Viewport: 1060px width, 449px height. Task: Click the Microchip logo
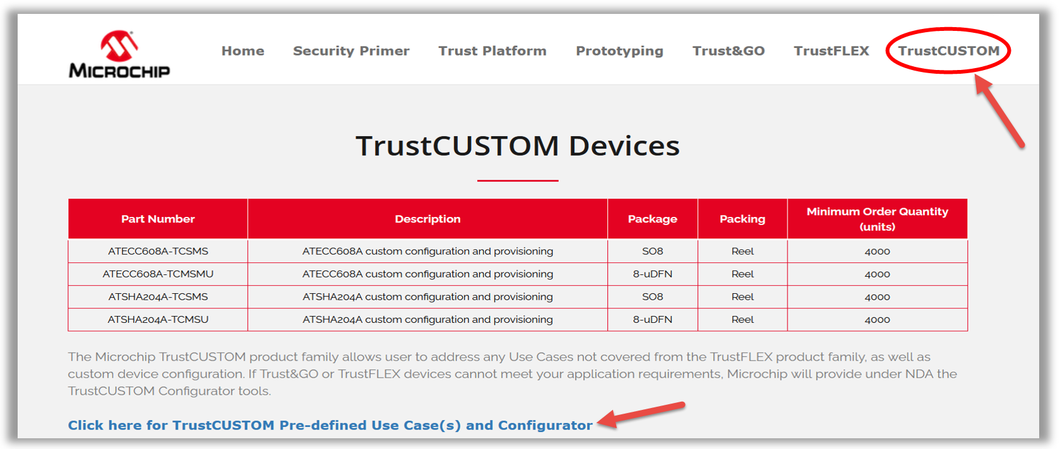119,54
